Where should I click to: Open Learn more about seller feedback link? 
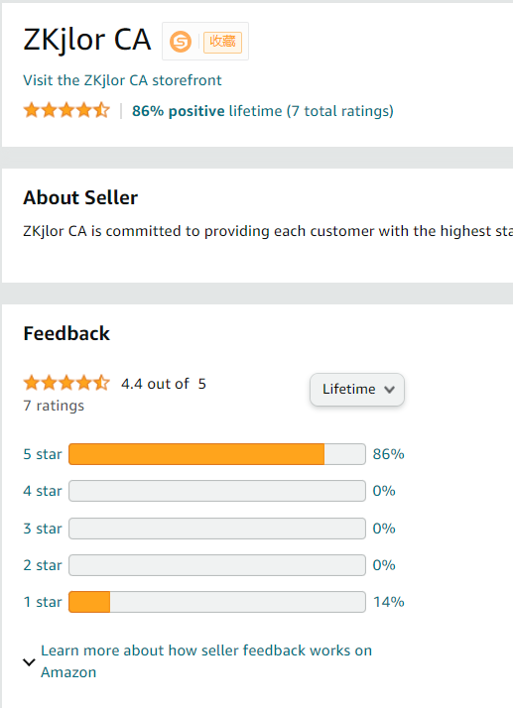point(206,661)
